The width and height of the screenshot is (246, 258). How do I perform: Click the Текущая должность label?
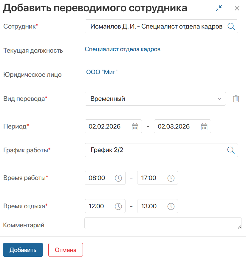[33, 51]
